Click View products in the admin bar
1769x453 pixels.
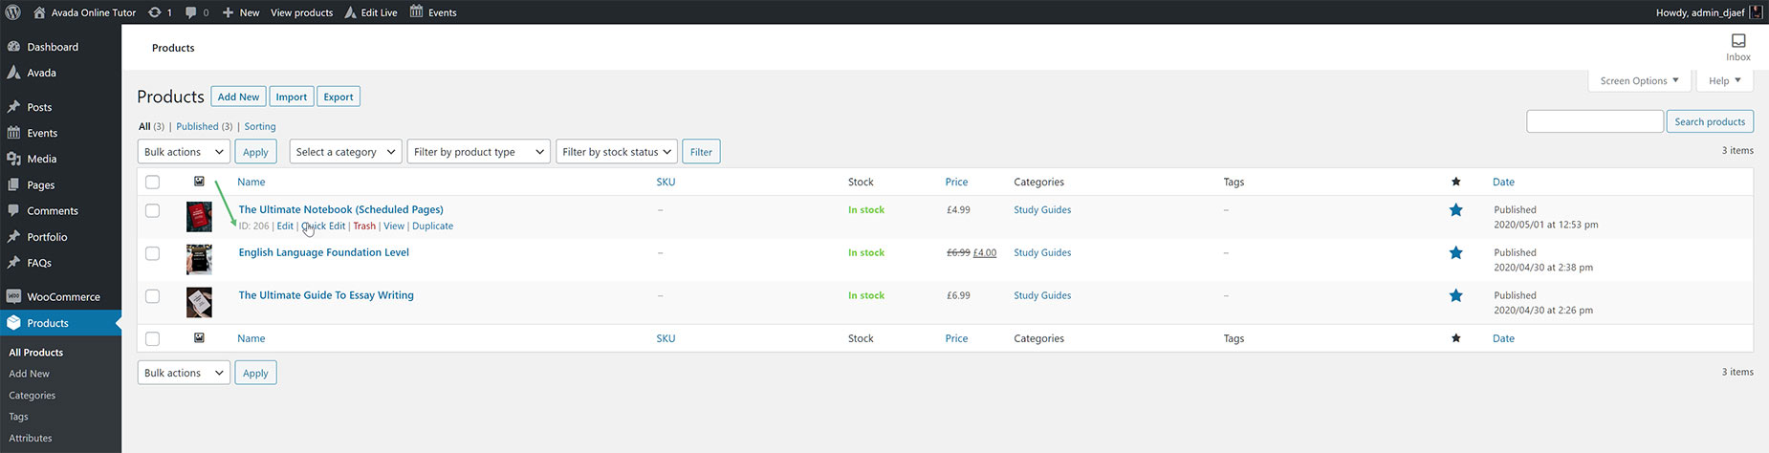(x=301, y=12)
